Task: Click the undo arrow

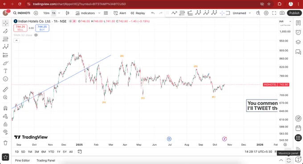Action: [153, 13]
